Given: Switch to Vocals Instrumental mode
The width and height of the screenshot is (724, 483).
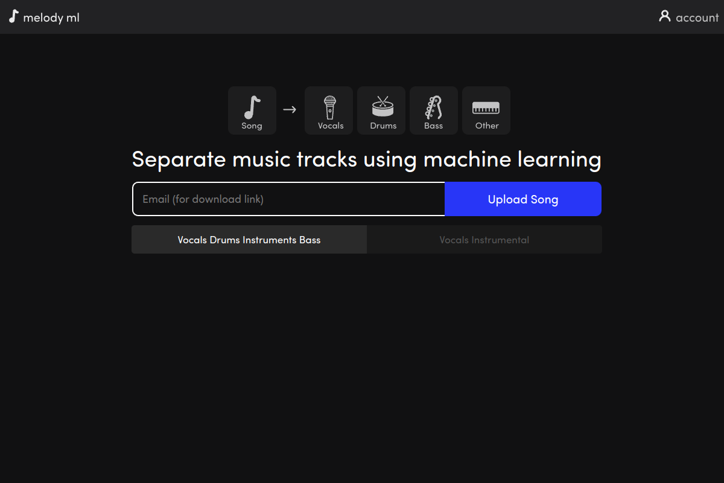Looking at the screenshot, I should pyautogui.click(x=484, y=240).
